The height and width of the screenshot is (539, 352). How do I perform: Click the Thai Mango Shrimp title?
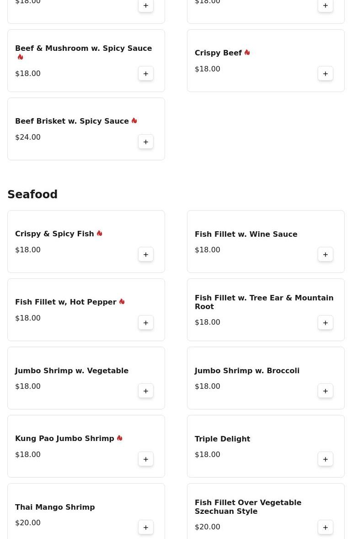tap(55, 507)
